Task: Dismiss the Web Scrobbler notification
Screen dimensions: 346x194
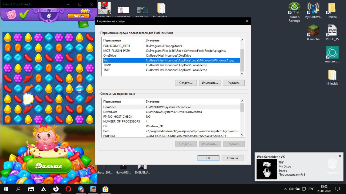Action: [340, 156]
